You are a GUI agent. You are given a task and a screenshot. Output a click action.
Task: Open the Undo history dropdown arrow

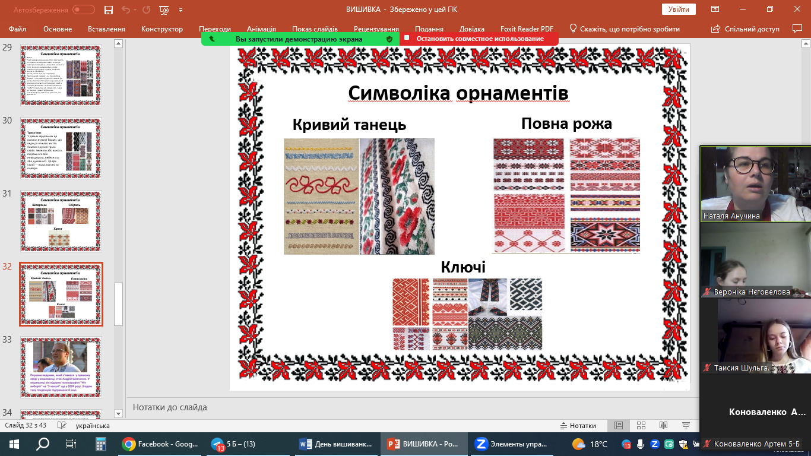pyautogui.click(x=134, y=10)
